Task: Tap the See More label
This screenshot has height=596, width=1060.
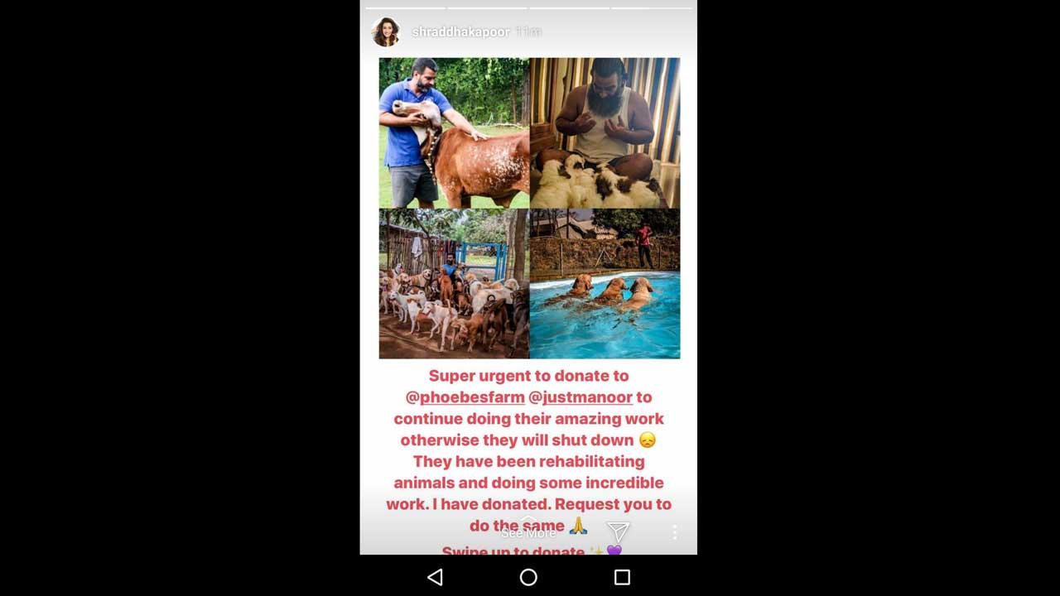Action: pyautogui.click(x=528, y=533)
